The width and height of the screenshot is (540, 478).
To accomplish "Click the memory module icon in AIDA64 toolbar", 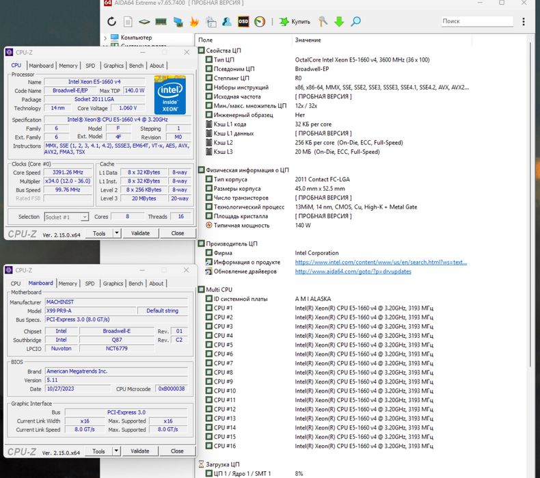I will pos(161,22).
